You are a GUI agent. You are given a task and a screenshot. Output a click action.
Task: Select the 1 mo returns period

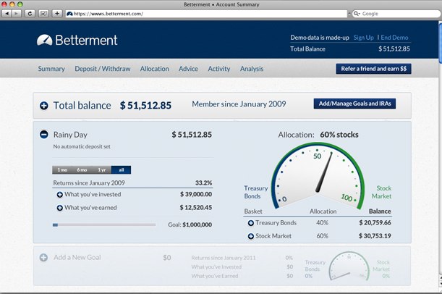62,169
